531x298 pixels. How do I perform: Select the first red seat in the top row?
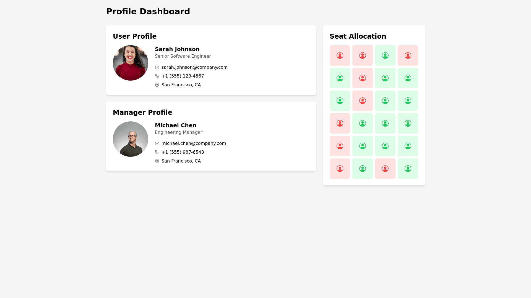click(340, 55)
